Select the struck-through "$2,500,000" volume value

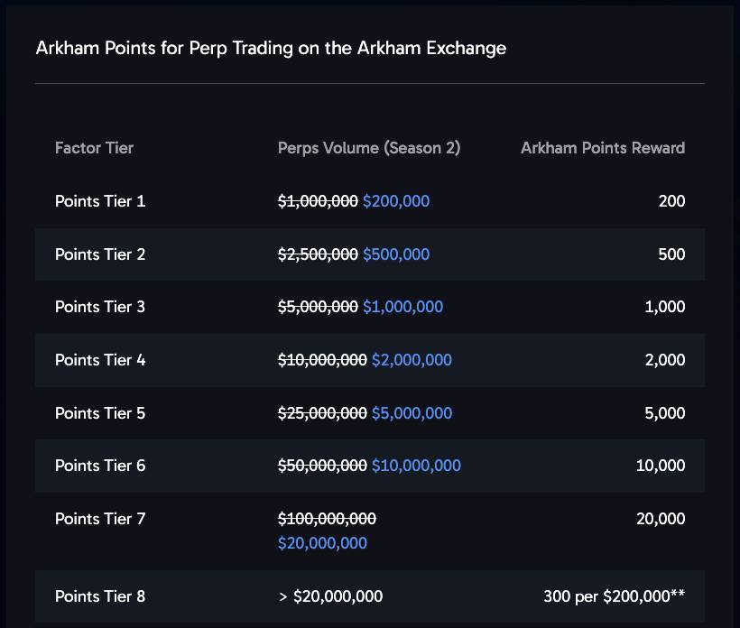point(318,254)
